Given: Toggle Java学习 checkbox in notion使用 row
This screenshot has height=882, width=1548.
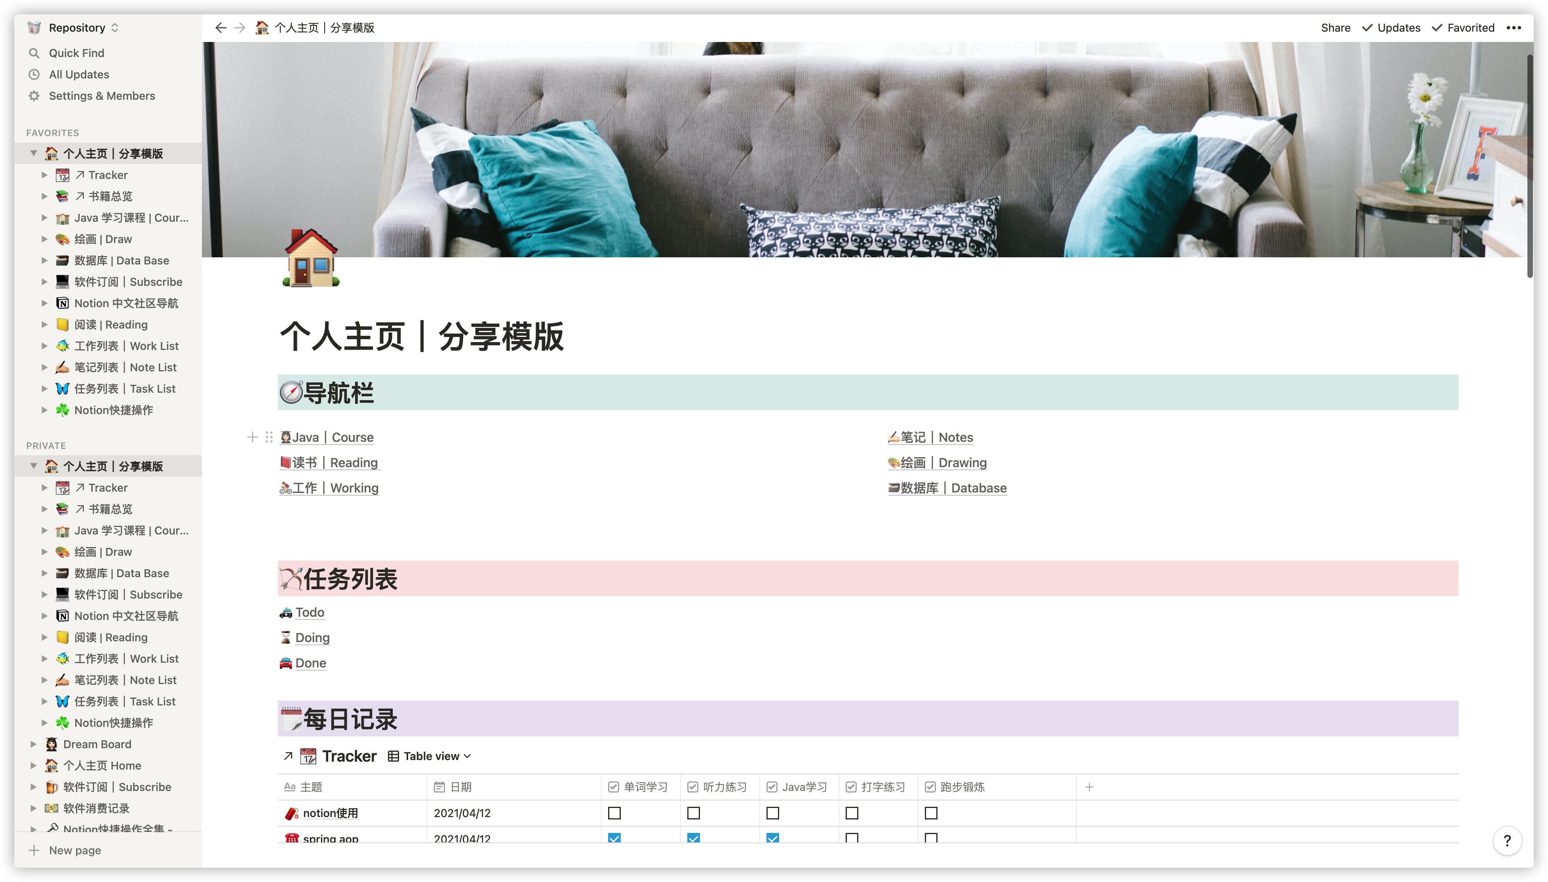Looking at the screenshot, I should pos(772,813).
